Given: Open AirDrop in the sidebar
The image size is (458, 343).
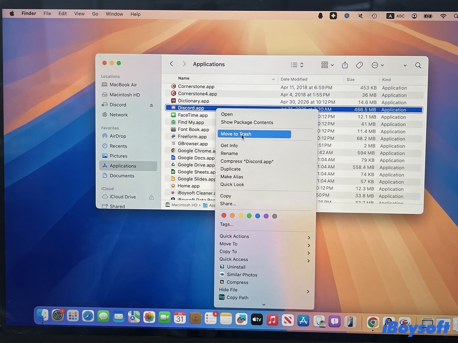Looking at the screenshot, I should pos(118,136).
